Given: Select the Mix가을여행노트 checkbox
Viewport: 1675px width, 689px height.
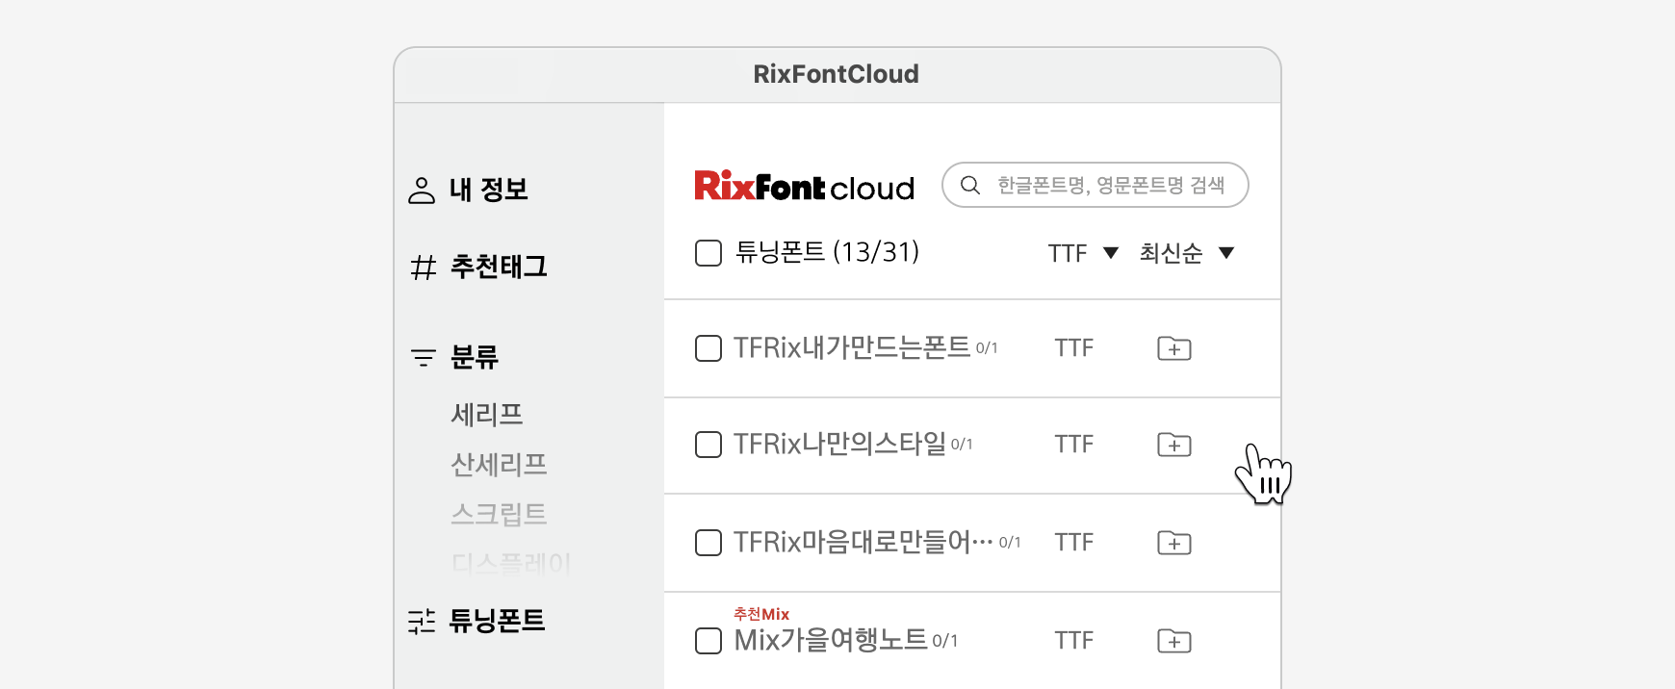Looking at the screenshot, I should 709,641.
